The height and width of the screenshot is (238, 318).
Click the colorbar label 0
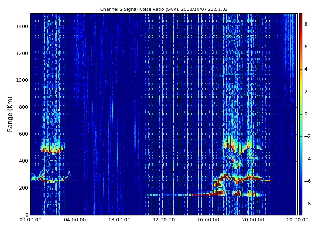pyautogui.click(x=306, y=114)
